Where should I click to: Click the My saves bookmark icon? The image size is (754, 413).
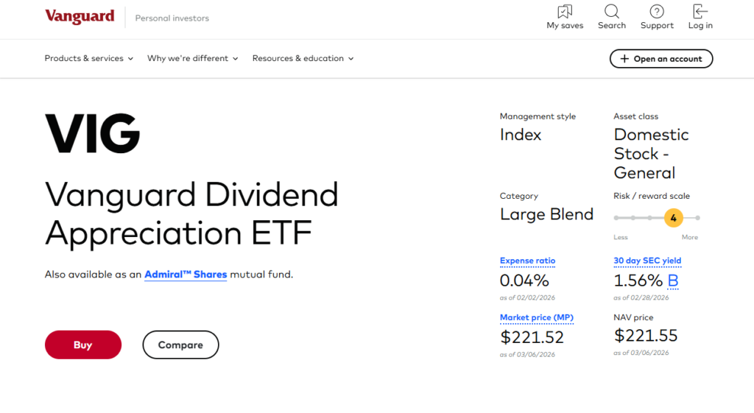pyautogui.click(x=564, y=12)
